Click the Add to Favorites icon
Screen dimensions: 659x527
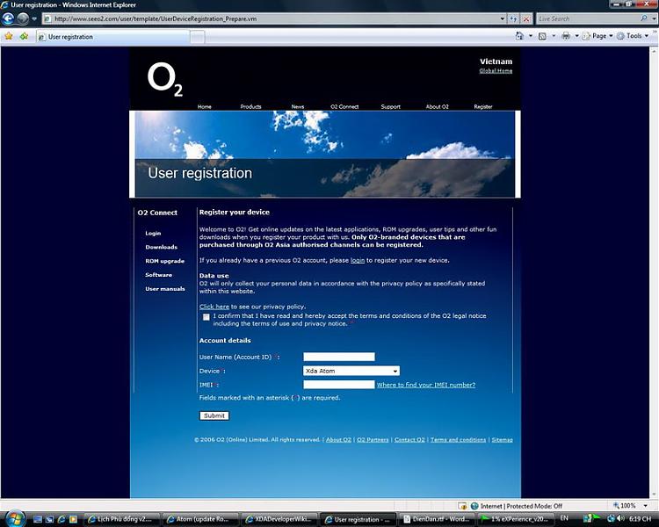[x=24, y=37]
